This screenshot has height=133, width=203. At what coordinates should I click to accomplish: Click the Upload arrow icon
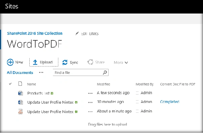(35, 62)
